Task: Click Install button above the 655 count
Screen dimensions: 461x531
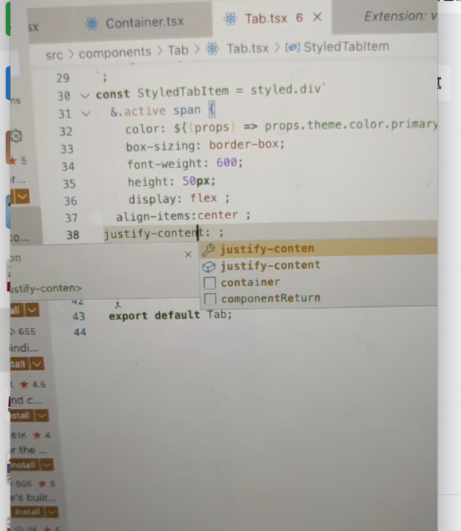Action: (x=17, y=310)
